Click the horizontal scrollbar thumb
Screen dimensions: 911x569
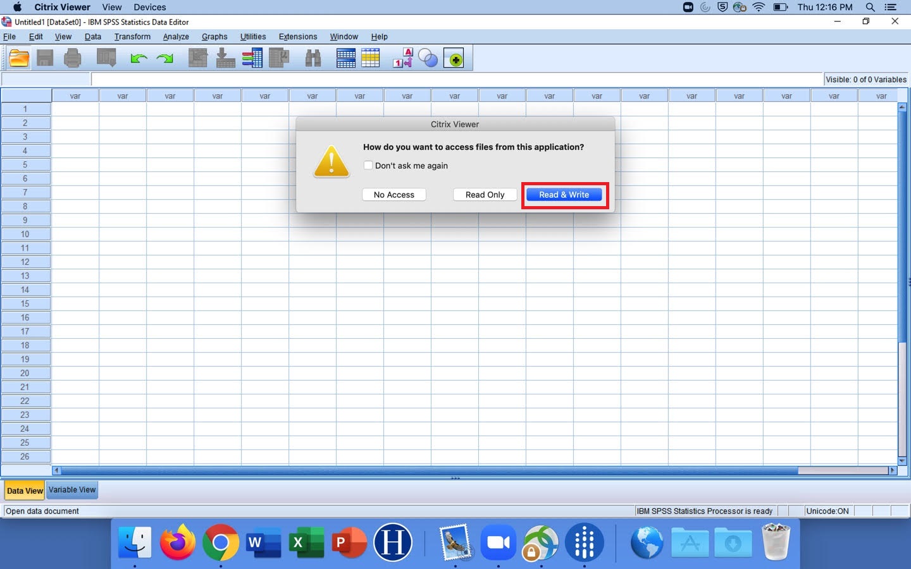point(430,470)
